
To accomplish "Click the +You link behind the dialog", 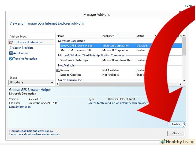I will (x=188, y=6).
